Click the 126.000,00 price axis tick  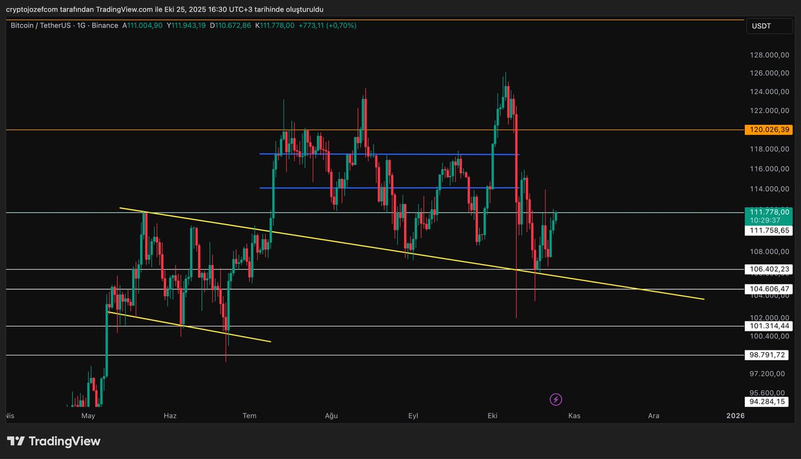770,73
